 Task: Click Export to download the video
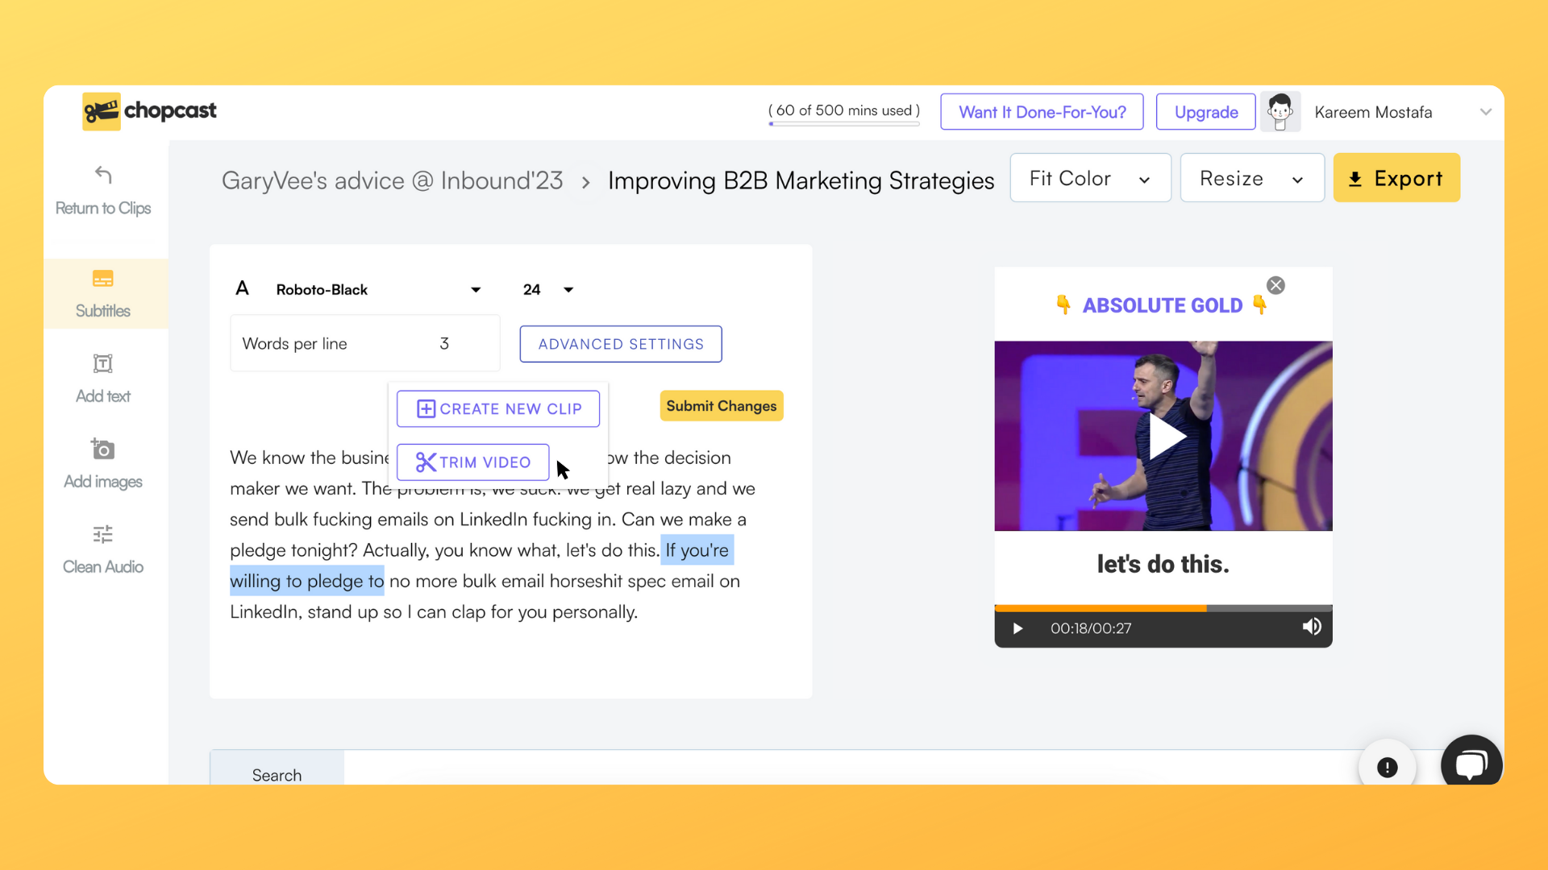point(1397,179)
